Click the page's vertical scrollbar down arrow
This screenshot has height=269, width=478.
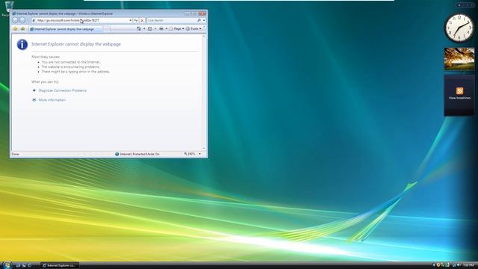point(204,149)
